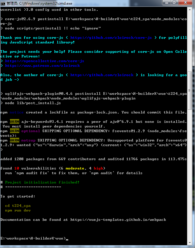This screenshot has width=195, height=248.
Task: Click the scrollbar up arrow
Action: pyautogui.click(x=189, y=9)
